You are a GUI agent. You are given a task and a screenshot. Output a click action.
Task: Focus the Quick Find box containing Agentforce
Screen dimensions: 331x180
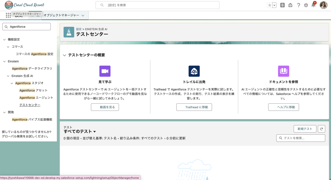click(26, 26)
